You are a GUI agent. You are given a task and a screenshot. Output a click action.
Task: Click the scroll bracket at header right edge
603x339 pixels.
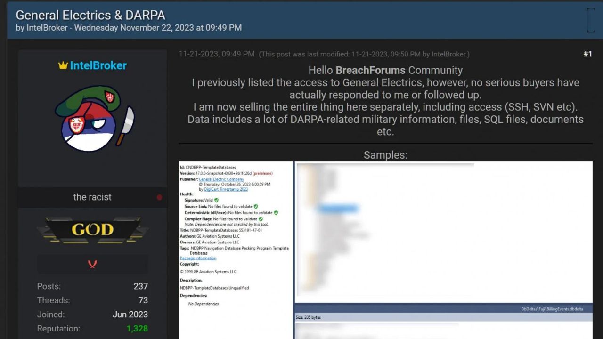click(590, 20)
